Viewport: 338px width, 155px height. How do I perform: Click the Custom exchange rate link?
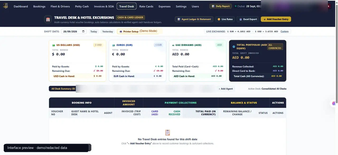(284, 31)
